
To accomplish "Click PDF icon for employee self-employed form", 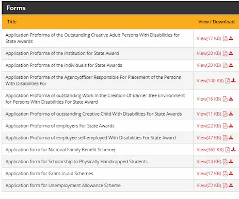I will point(225,138).
